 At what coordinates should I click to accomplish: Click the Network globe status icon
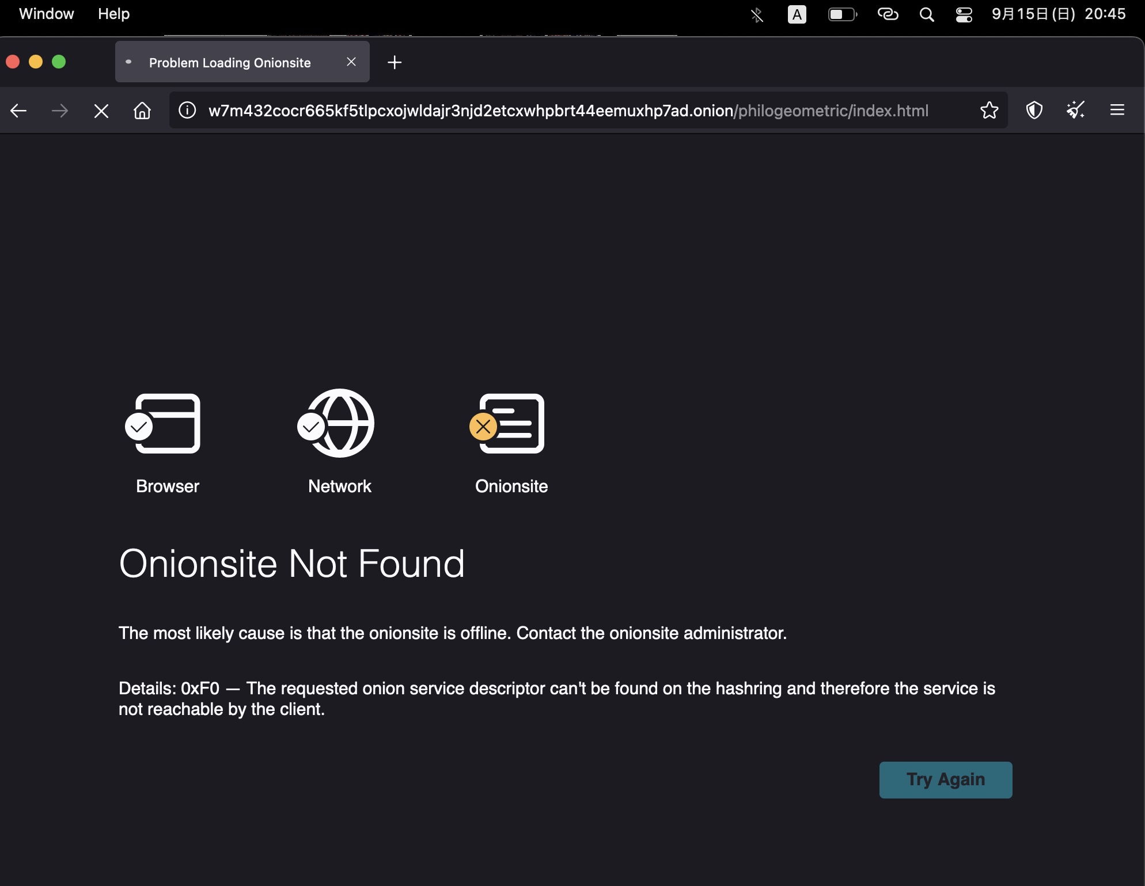pyautogui.click(x=336, y=423)
